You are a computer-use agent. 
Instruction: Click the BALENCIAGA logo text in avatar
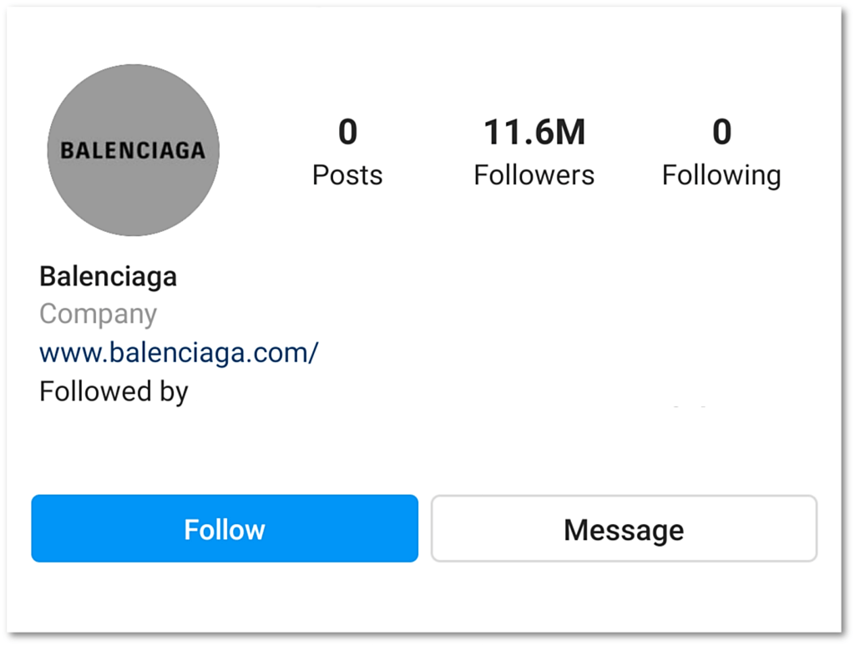tap(133, 150)
